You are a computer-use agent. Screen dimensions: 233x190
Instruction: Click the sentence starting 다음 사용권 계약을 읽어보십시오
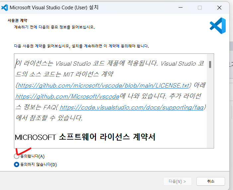pyautogui.click(x=81, y=46)
